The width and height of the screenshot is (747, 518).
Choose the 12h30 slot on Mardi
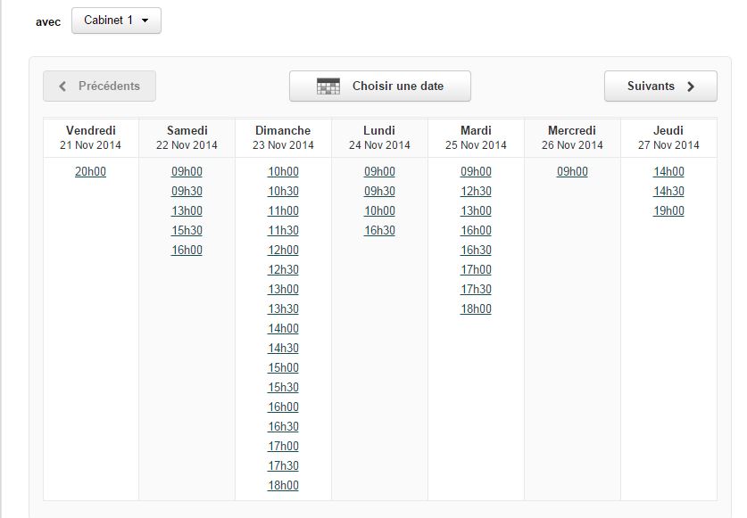(x=476, y=191)
